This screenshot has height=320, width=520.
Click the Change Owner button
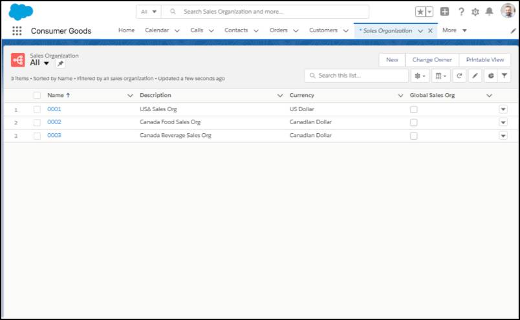pos(432,60)
